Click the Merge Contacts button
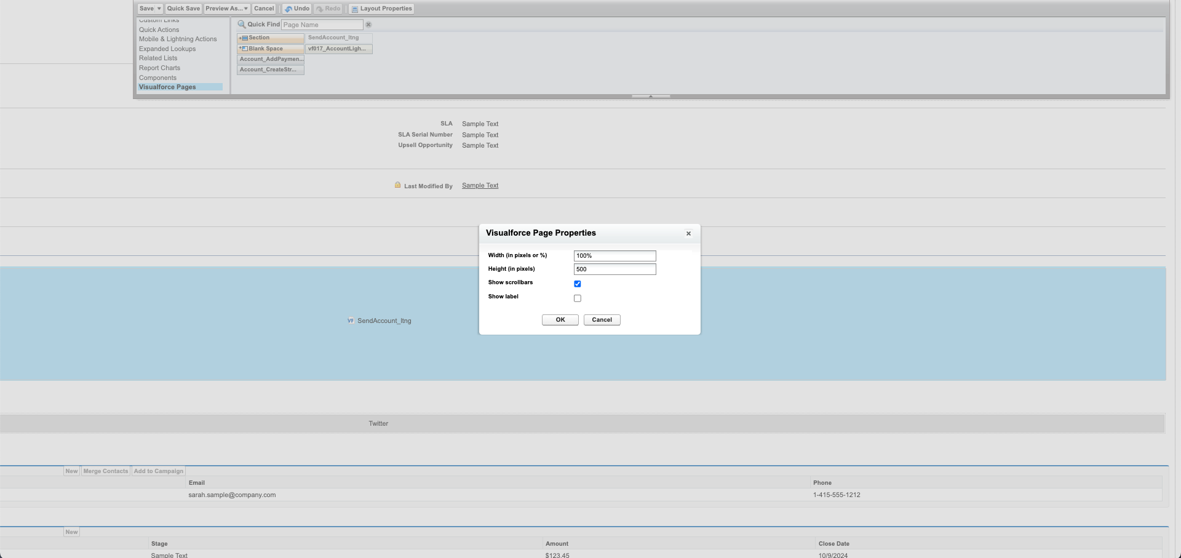This screenshot has height=558, width=1181. pos(106,471)
